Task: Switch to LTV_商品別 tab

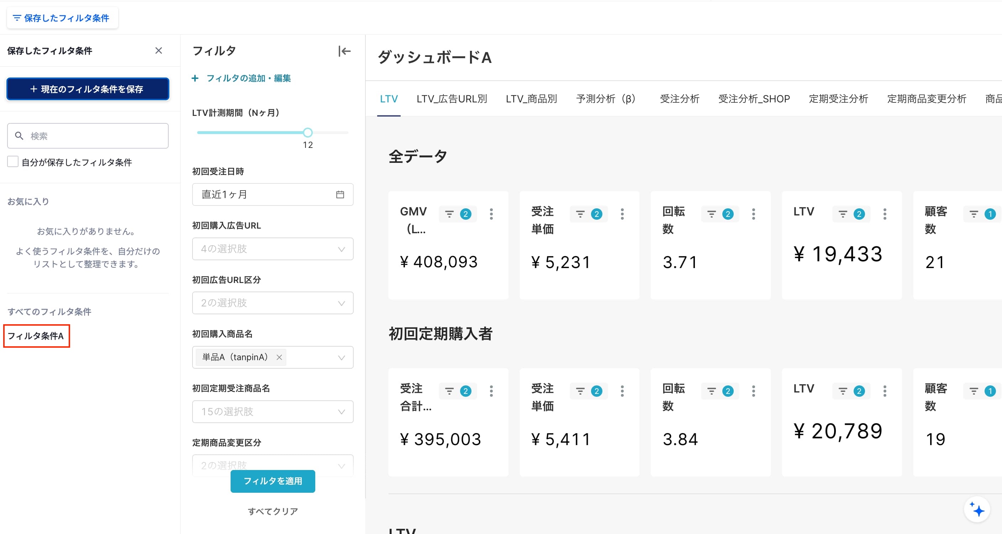Action: [531, 99]
